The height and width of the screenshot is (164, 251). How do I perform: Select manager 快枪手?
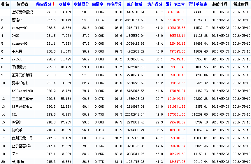[17, 130]
